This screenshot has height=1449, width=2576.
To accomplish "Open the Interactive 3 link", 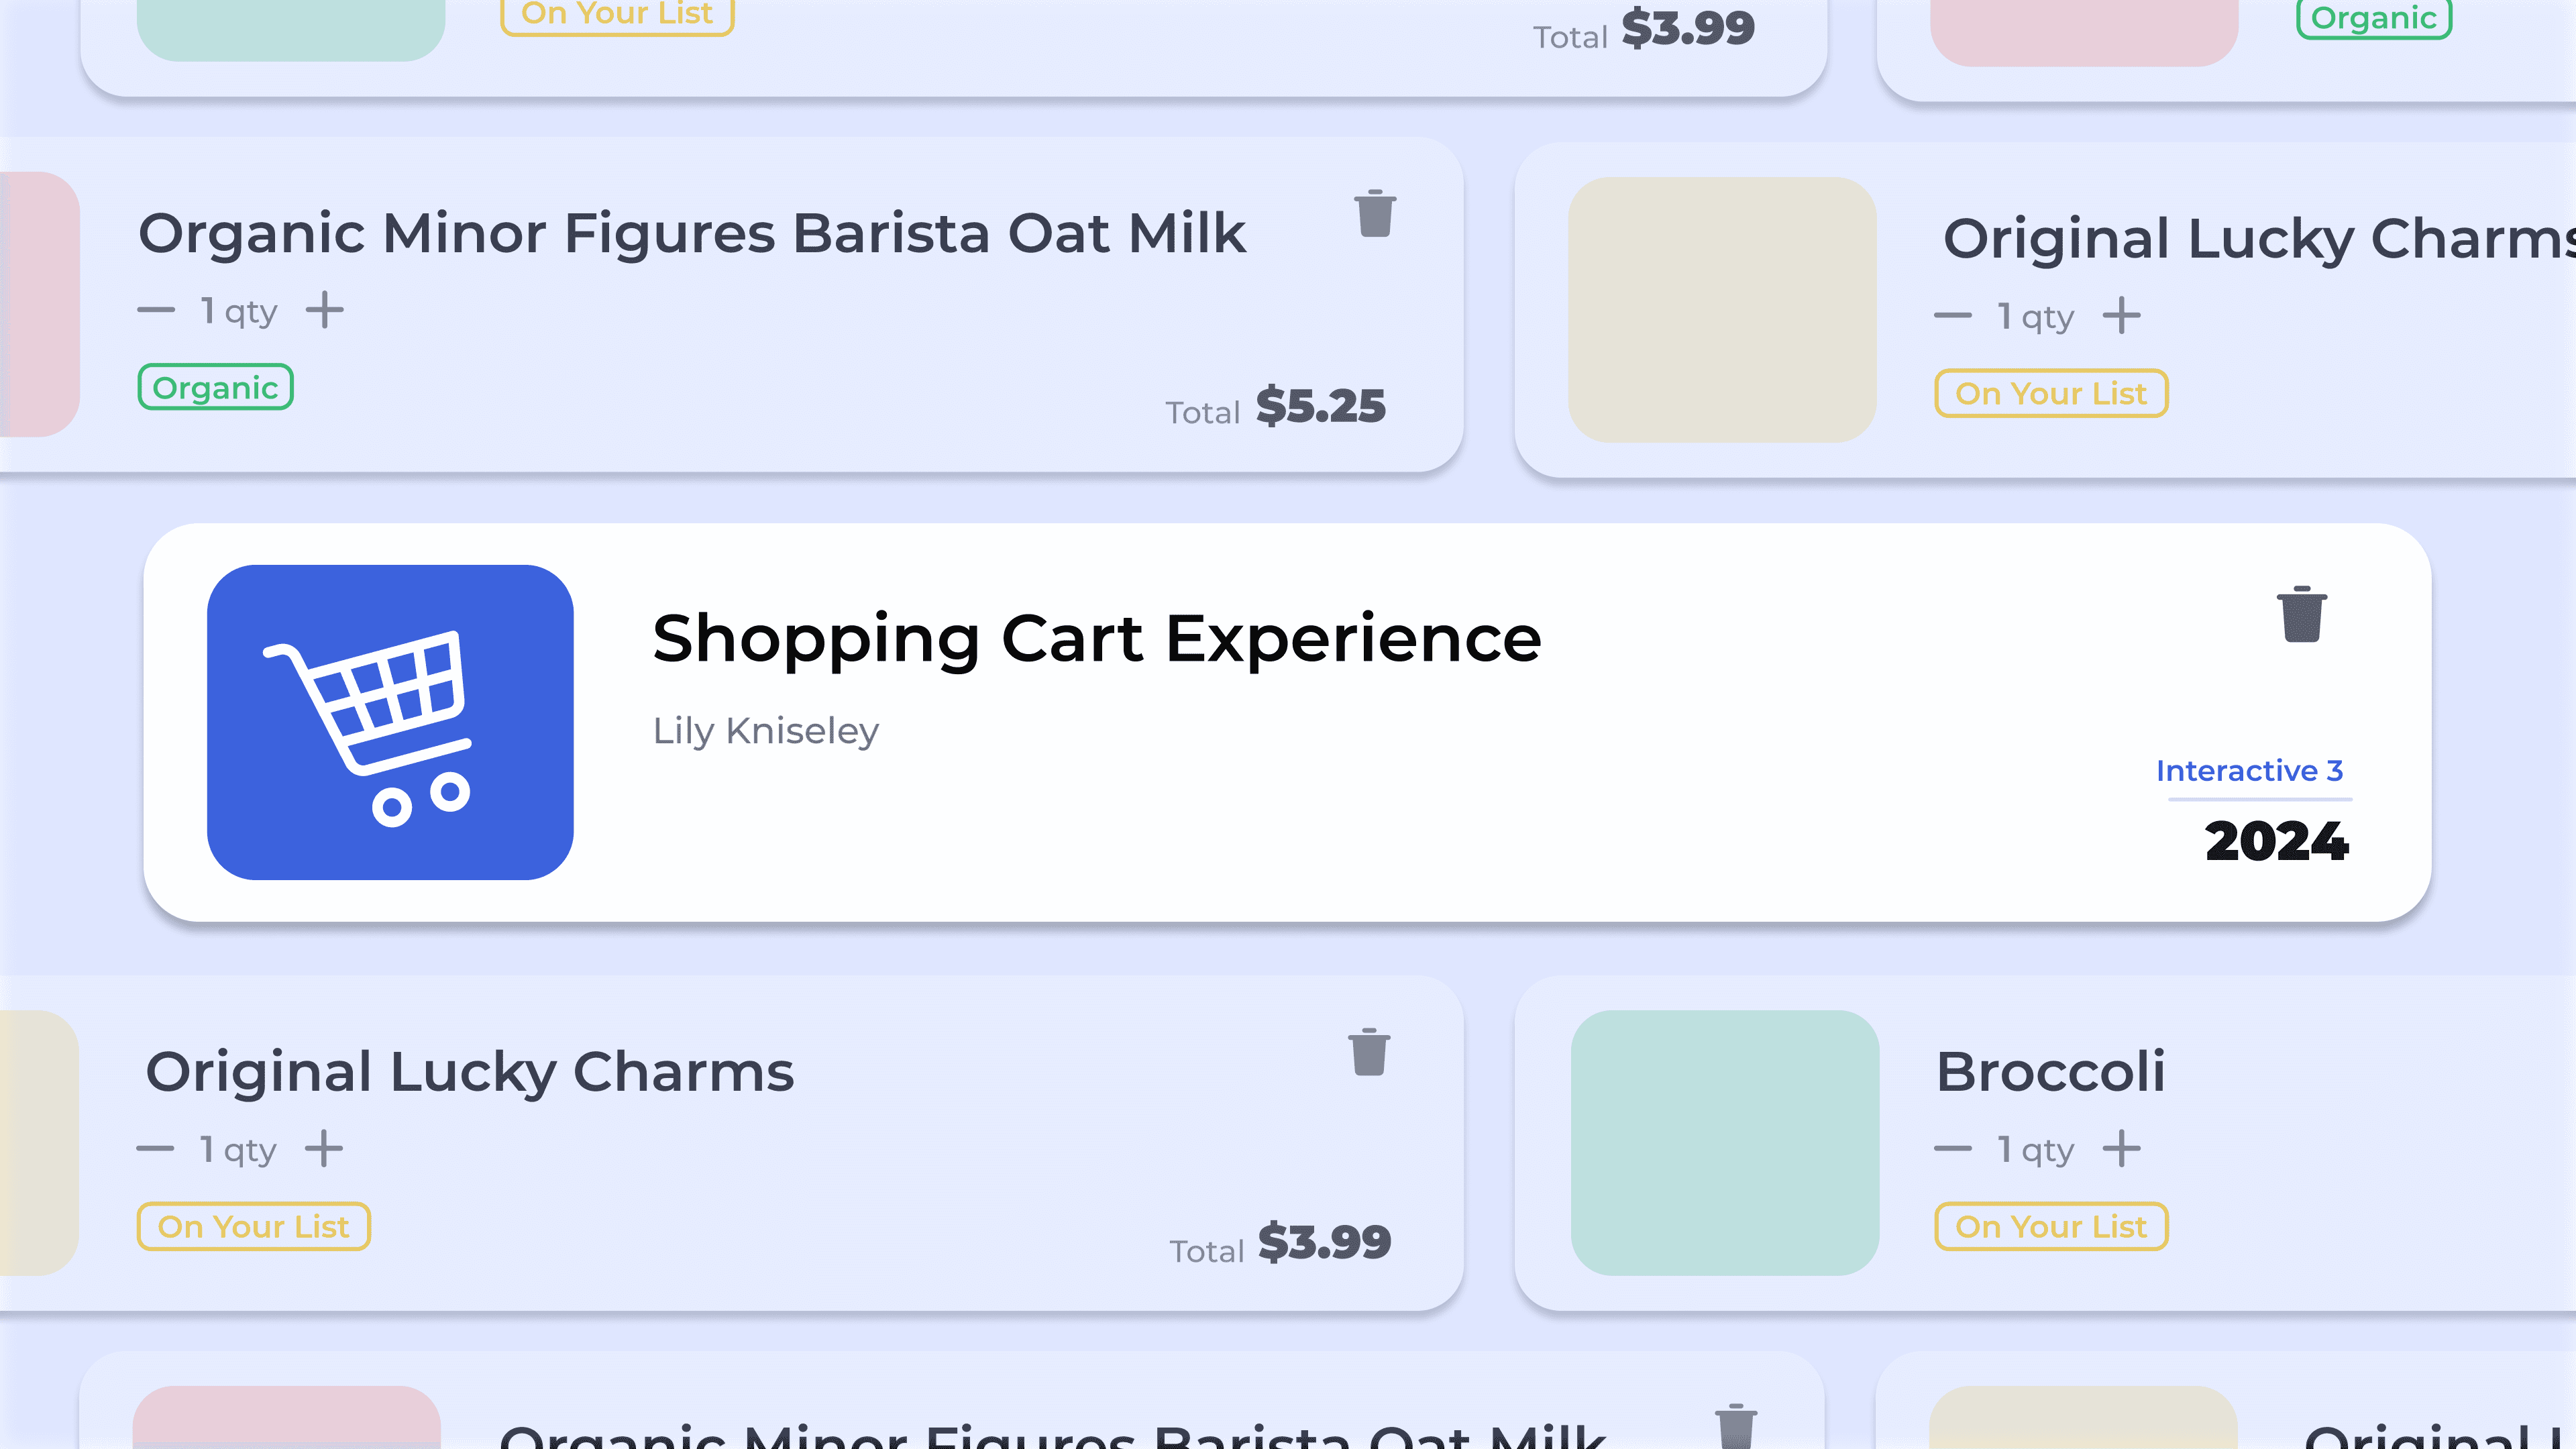I will 2249,771.
